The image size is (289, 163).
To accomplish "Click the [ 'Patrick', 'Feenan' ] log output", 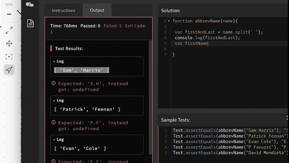I will point(87,110).
